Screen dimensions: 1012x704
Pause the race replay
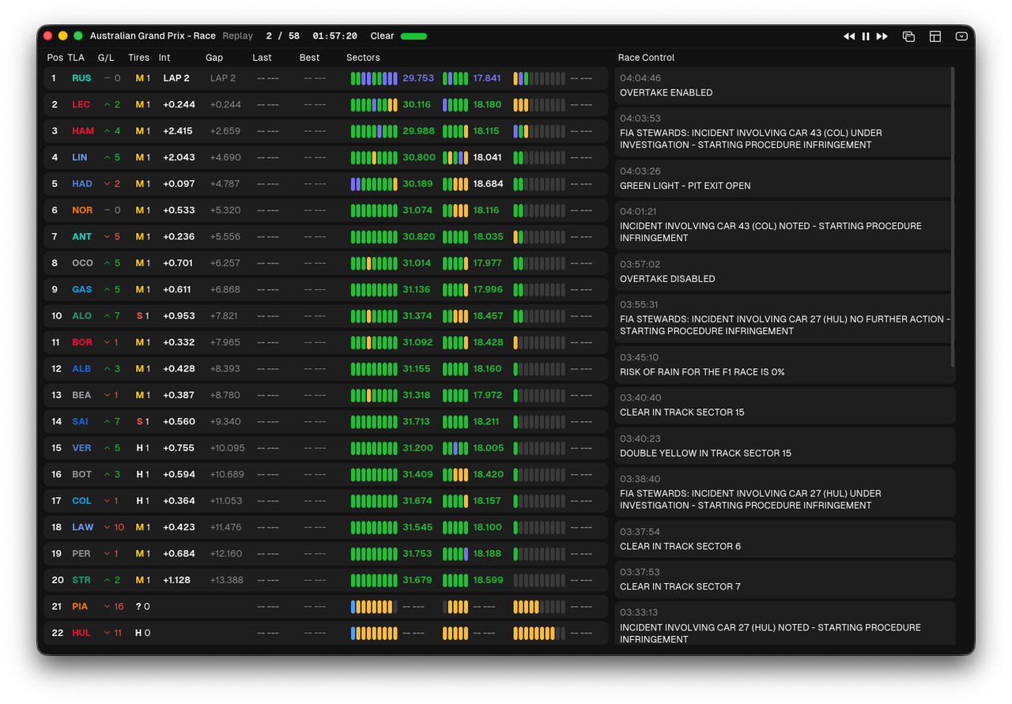point(866,36)
